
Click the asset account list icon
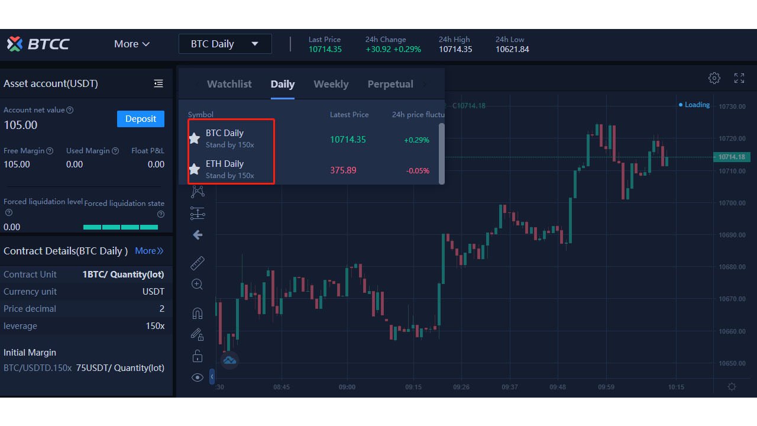158,83
